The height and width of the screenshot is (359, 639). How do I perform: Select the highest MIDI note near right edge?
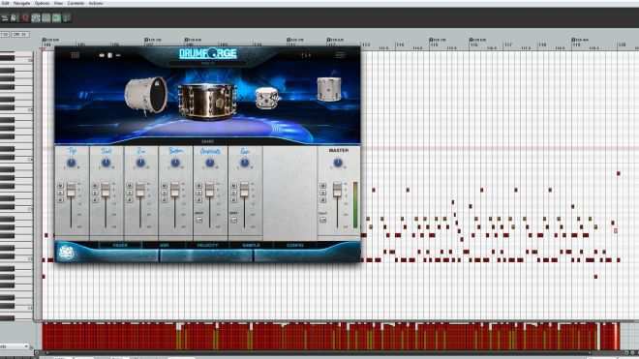[619, 173]
